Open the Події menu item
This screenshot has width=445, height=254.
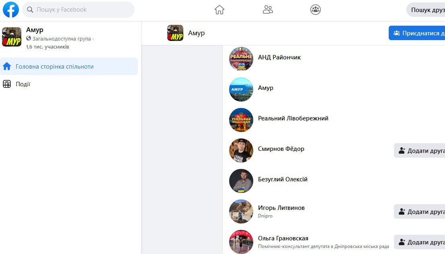[69, 84]
